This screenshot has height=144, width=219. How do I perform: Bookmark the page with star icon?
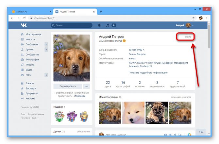point(194,18)
